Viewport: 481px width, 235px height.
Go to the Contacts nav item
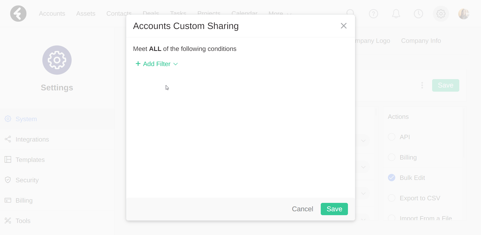tap(119, 14)
